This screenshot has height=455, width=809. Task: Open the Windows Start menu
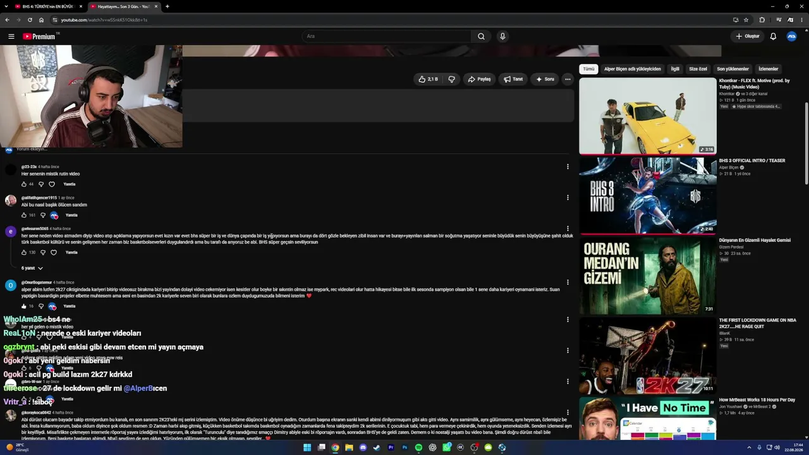coord(307,447)
